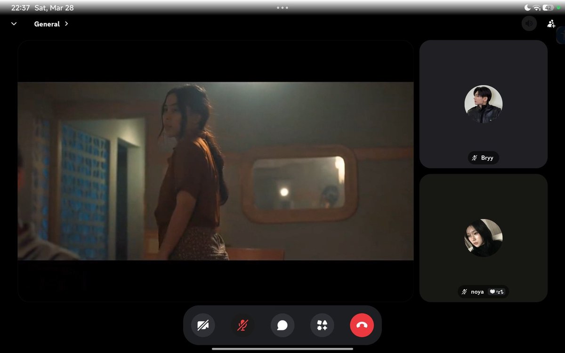This screenshot has width=565, height=353.
Task: Tap the 22:37 clock in status bar
Action: pos(21,8)
